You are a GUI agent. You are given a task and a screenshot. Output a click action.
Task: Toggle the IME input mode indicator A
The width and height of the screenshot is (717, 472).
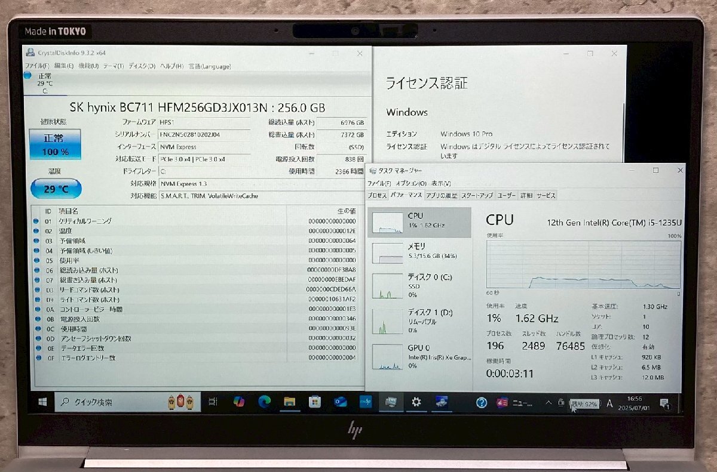point(609,403)
